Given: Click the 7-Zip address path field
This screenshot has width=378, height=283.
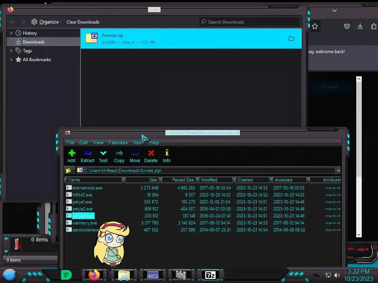Looking at the screenshot, I should [206, 171].
